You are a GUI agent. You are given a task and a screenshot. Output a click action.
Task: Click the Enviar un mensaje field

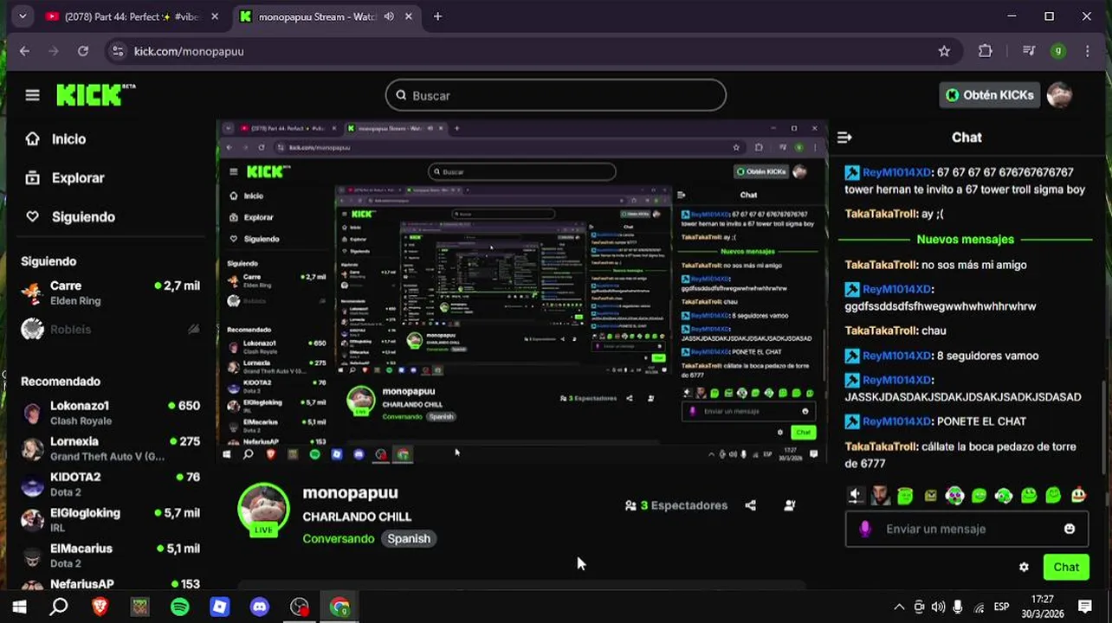coord(968,529)
